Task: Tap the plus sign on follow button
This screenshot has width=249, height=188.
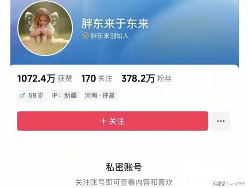Action: 103,121
